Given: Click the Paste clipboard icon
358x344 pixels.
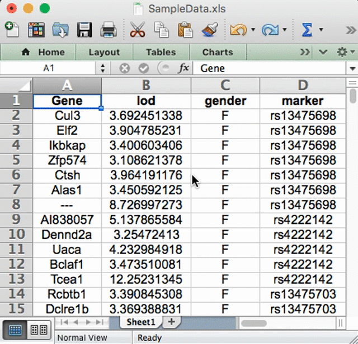Looking at the screenshot, I should pos(185,30).
